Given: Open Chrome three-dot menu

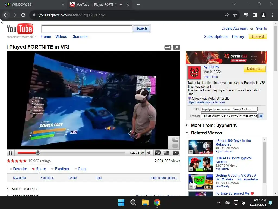Looking at the screenshot, I should click(x=272, y=15).
